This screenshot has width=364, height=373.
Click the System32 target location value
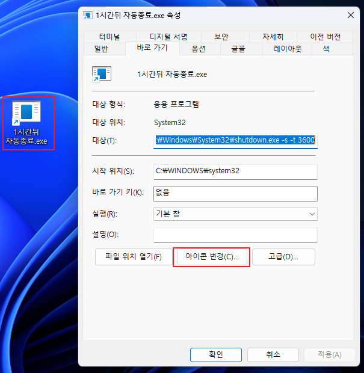(x=170, y=123)
